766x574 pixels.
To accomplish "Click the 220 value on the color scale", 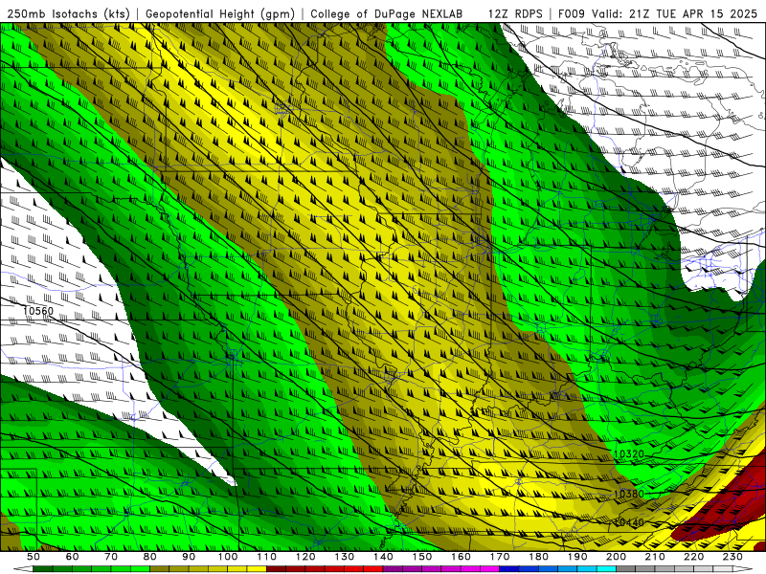I will click(x=693, y=557).
